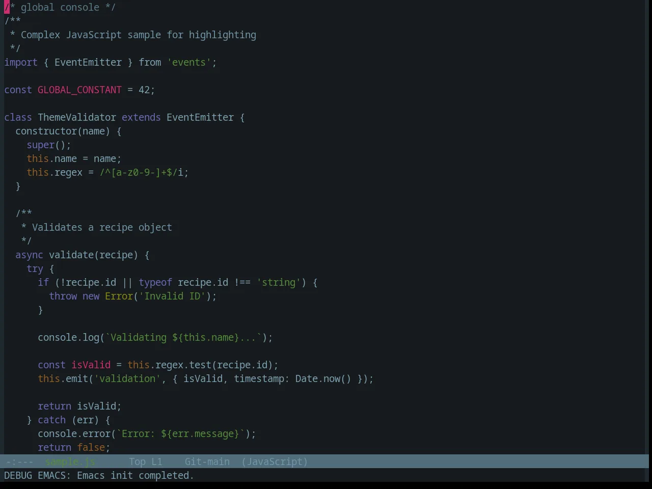Click the 'new' keyword

[91, 296]
